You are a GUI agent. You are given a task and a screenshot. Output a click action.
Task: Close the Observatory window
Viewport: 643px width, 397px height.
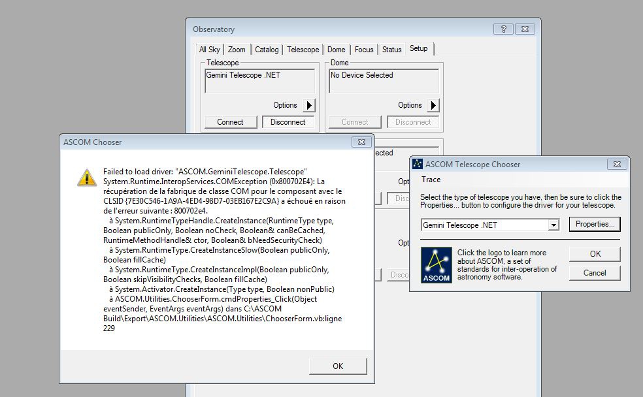click(525, 29)
